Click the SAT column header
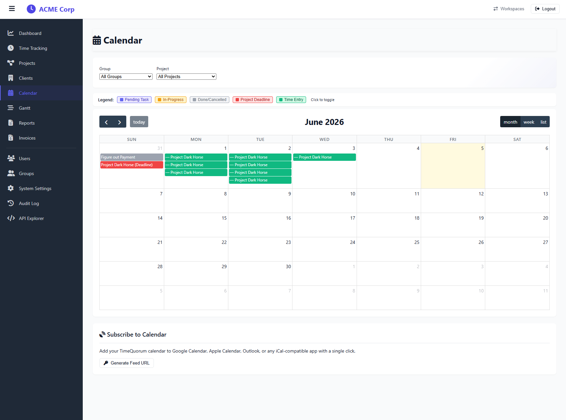This screenshot has height=420, width=566. click(517, 139)
